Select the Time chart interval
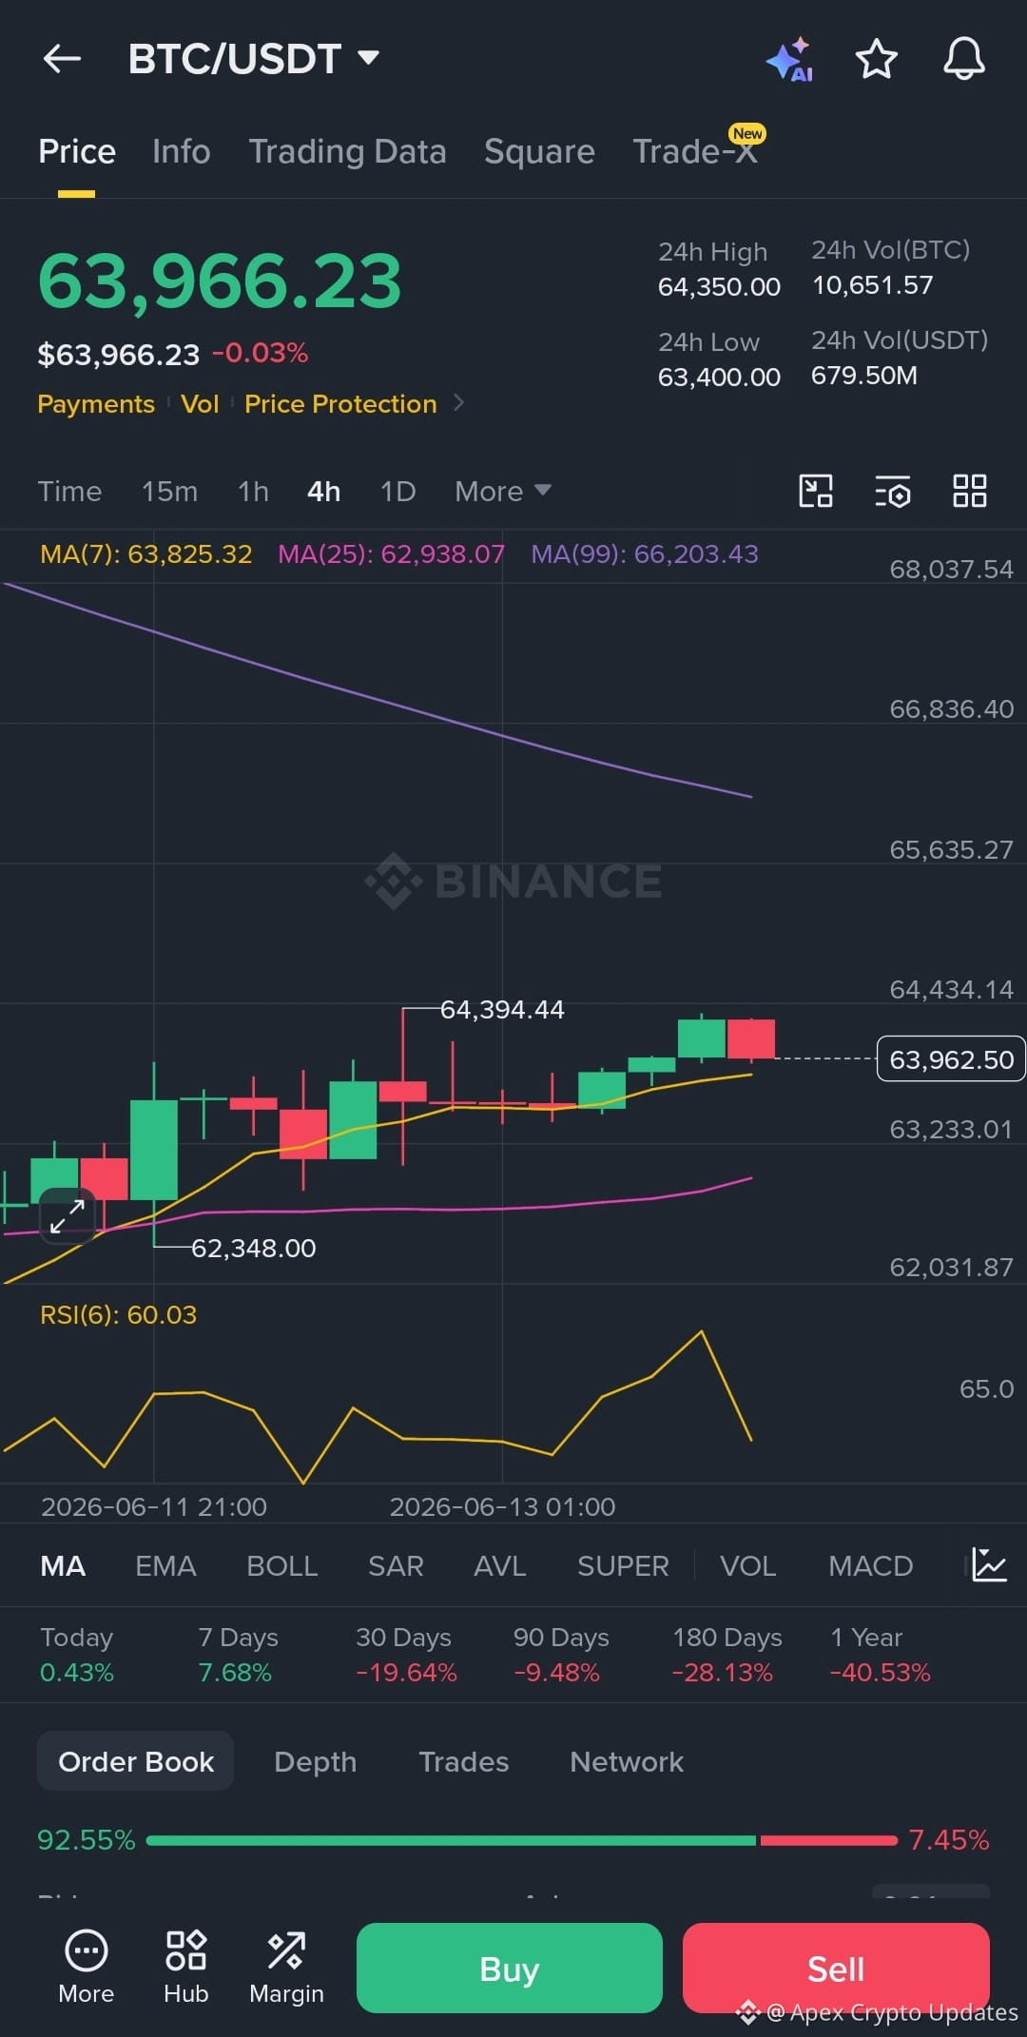1027x2037 pixels. 69,491
